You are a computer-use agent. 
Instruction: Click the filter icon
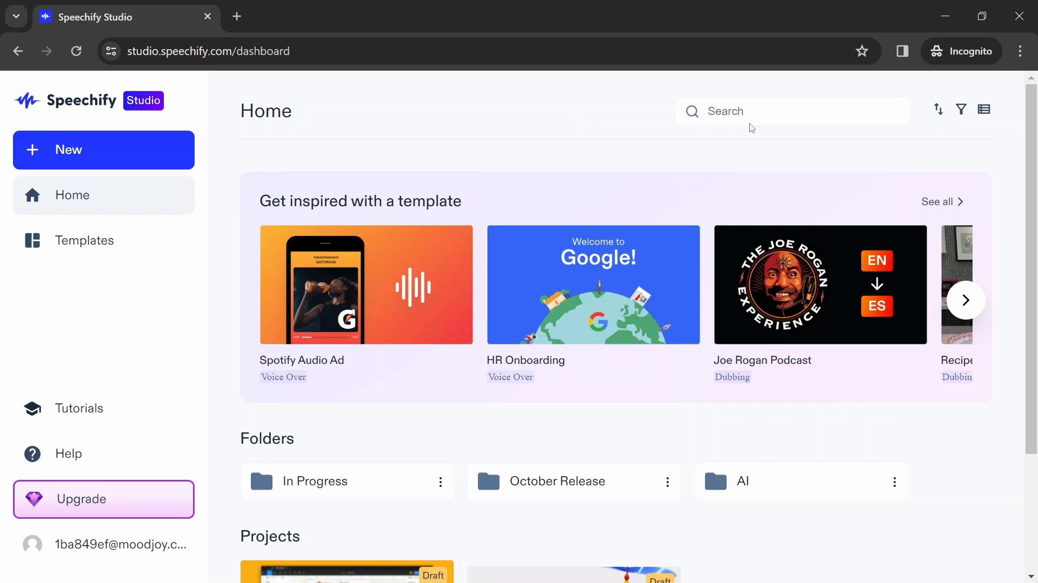pos(961,109)
